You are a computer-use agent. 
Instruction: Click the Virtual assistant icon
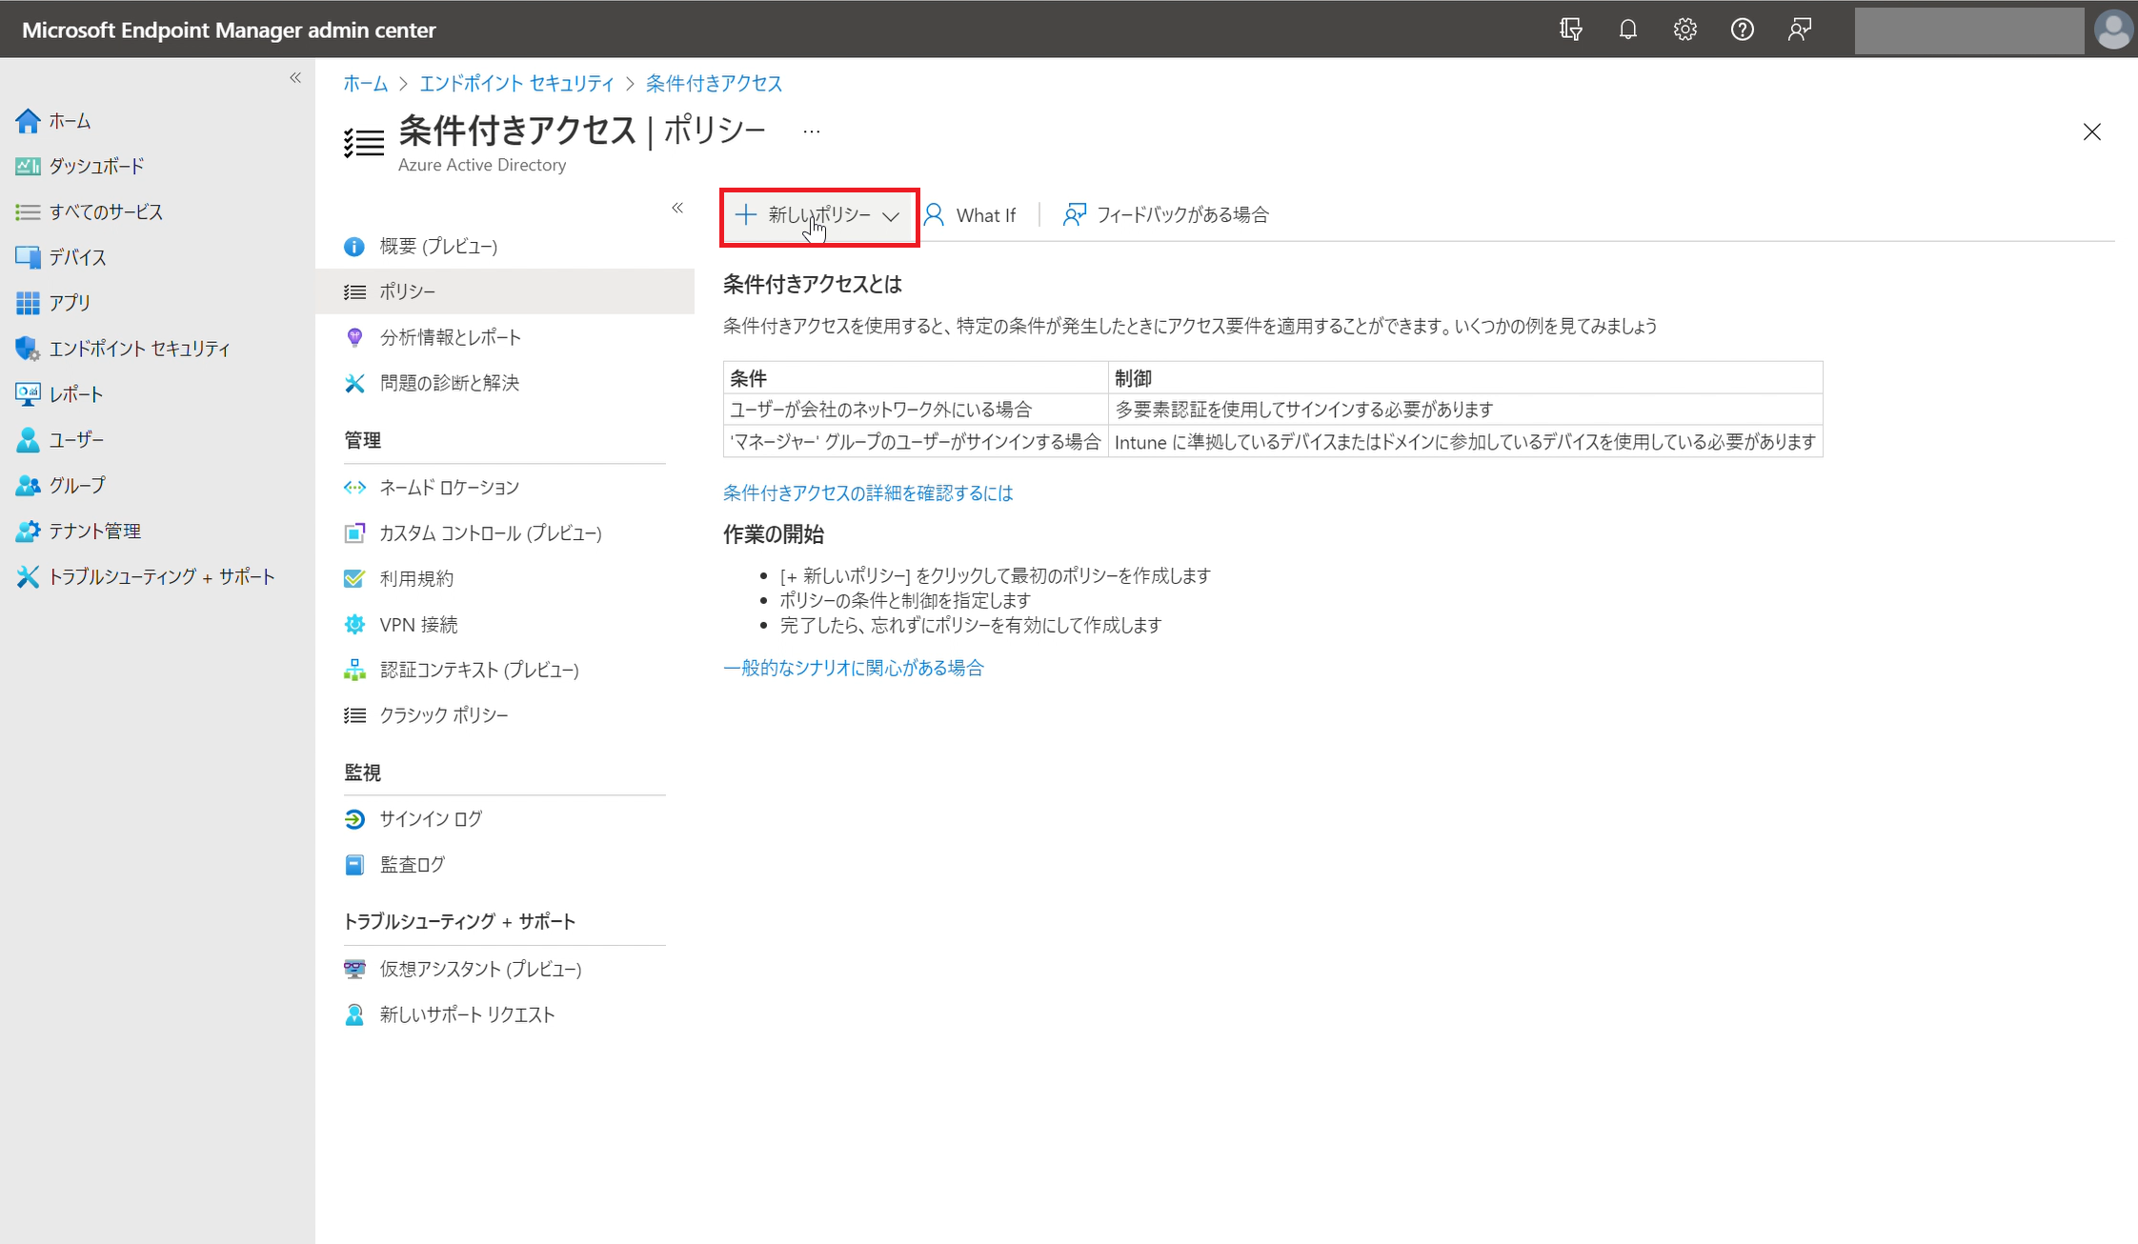point(354,970)
